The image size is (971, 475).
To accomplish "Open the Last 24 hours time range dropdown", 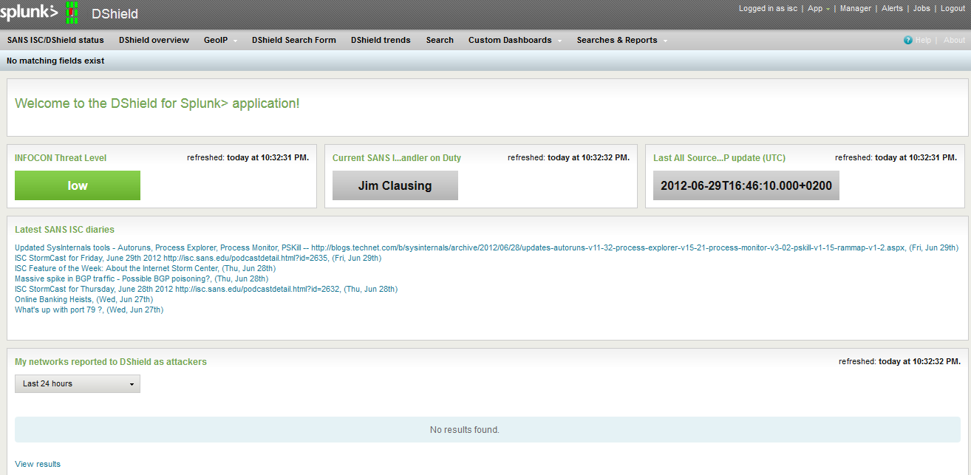I will pyautogui.click(x=78, y=383).
